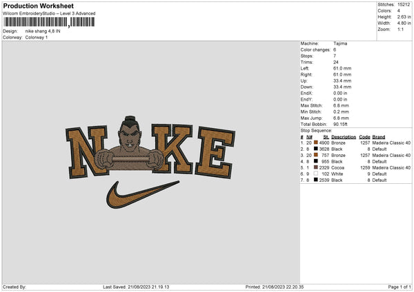
Task: Click the Production Worksheet title
Action: (38, 6)
